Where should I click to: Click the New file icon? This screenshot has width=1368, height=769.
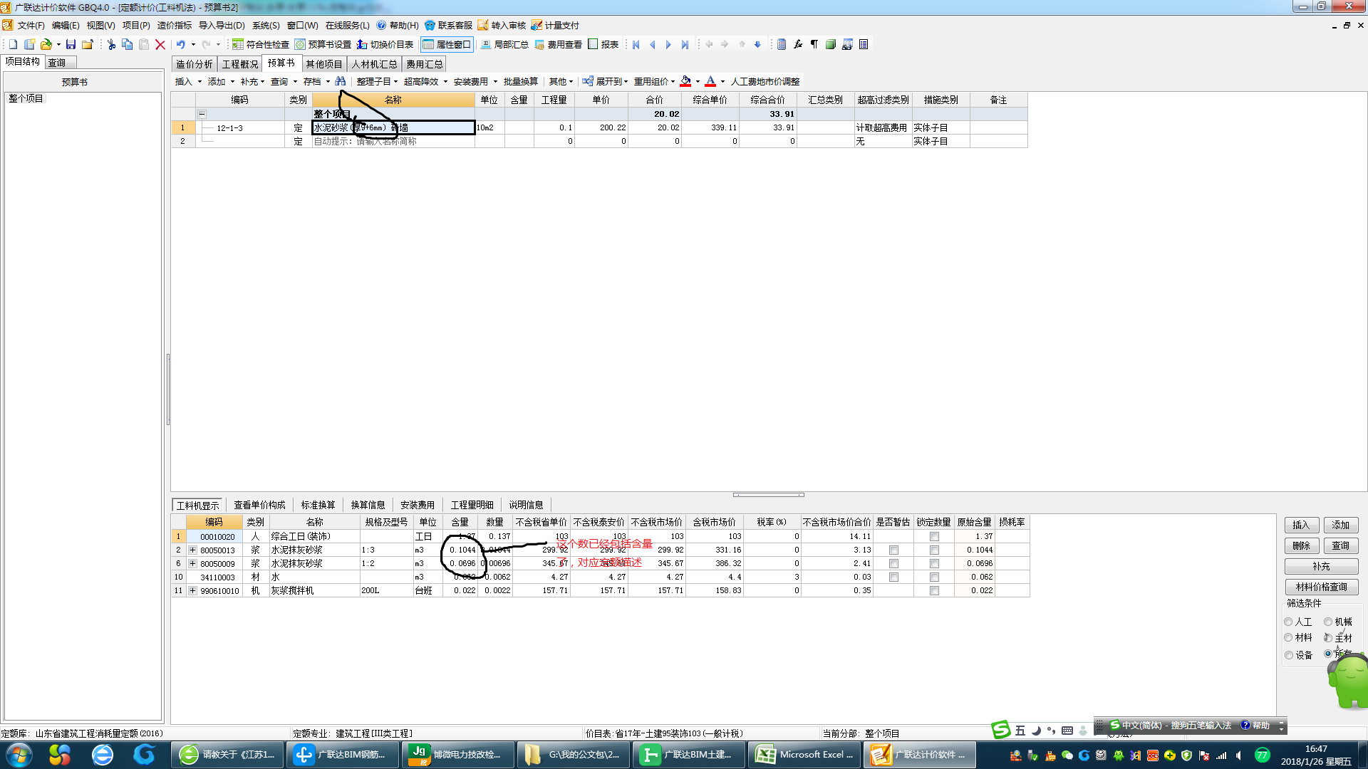(13, 44)
